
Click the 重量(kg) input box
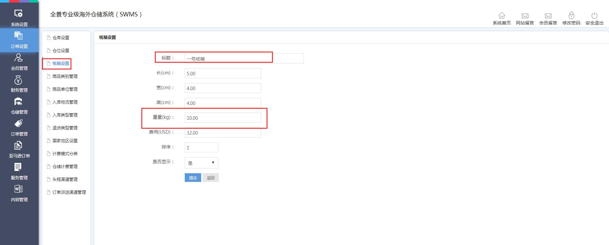click(222, 118)
